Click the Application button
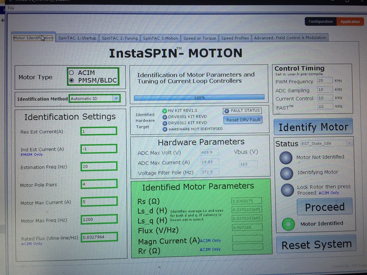The image size is (367, 275). pyautogui.click(x=350, y=21)
